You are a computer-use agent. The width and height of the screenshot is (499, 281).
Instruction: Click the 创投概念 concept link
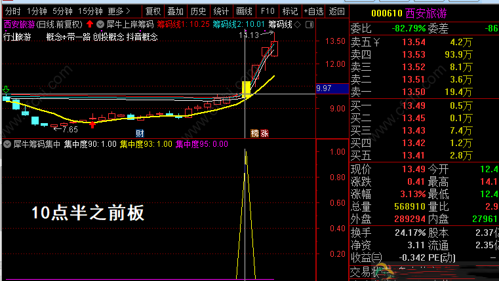click(108, 37)
